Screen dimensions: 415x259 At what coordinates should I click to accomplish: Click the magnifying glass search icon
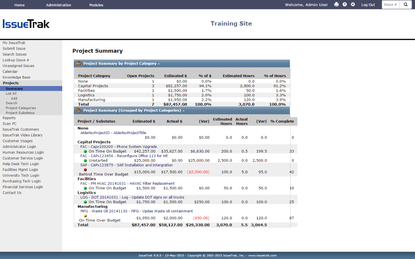[405, 4]
